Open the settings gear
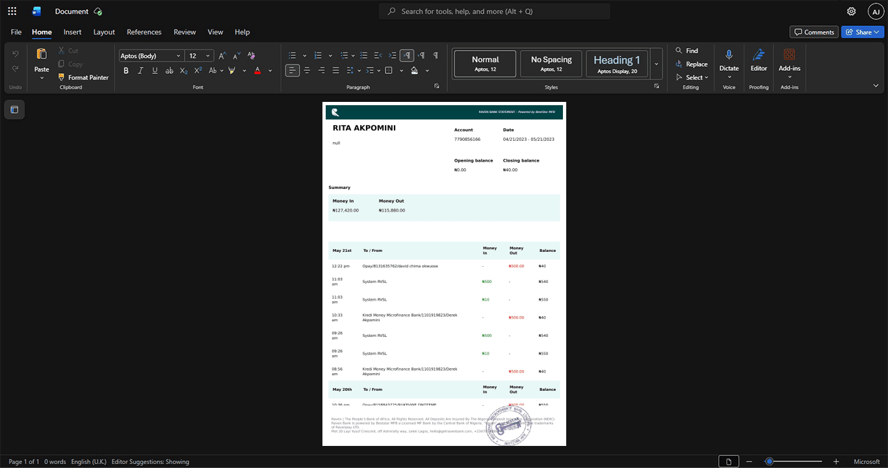Image resolution: width=888 pixels, height=468 pixels. click(x=851, y=11)
